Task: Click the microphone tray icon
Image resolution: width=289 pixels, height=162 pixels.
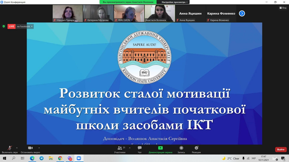Action: coord(243,158)
